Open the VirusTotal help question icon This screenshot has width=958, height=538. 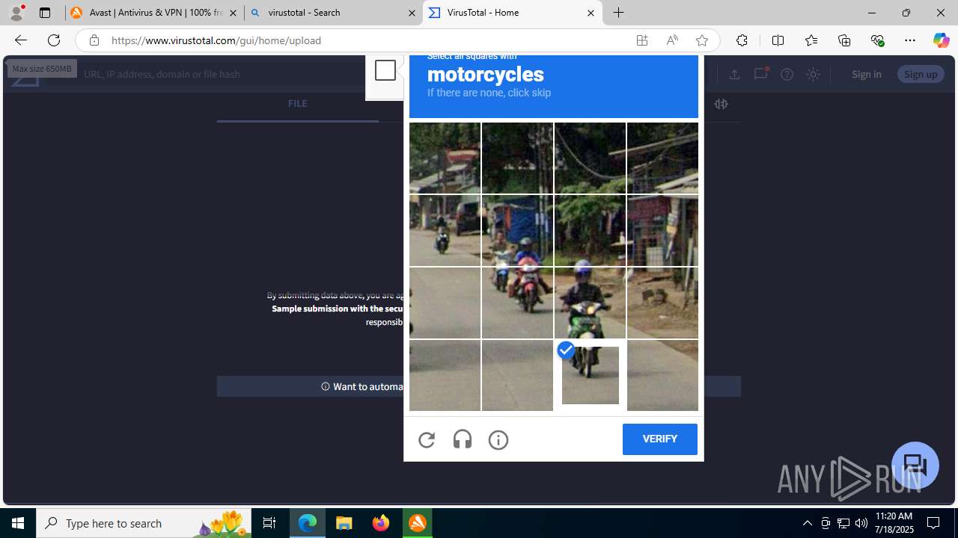click(787, 74)
